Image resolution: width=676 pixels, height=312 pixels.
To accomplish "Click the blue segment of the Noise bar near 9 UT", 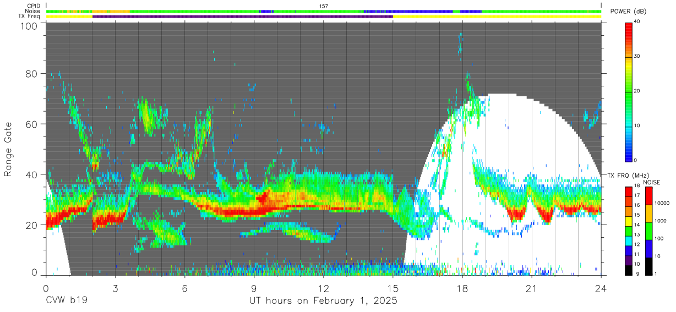I will coord(266,11).
